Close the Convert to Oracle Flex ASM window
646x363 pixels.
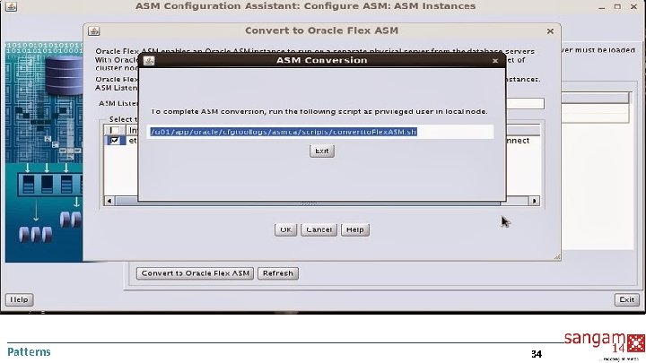(x=550, y=30)
